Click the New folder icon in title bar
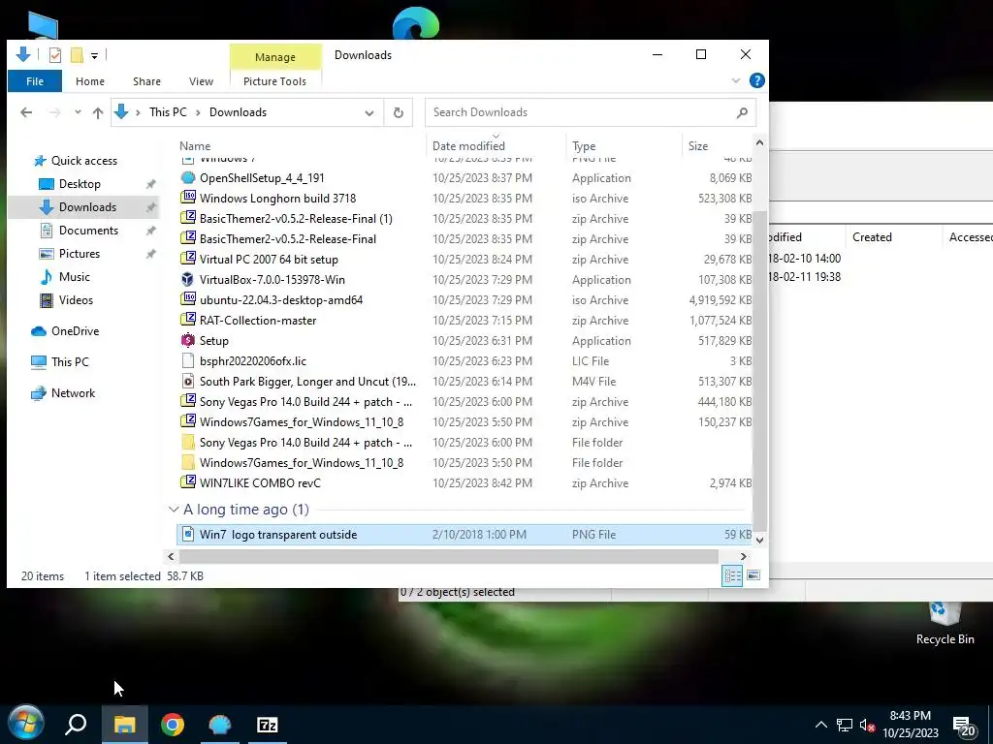This screenshot has width=993, height=744. [x=77, y=55]
